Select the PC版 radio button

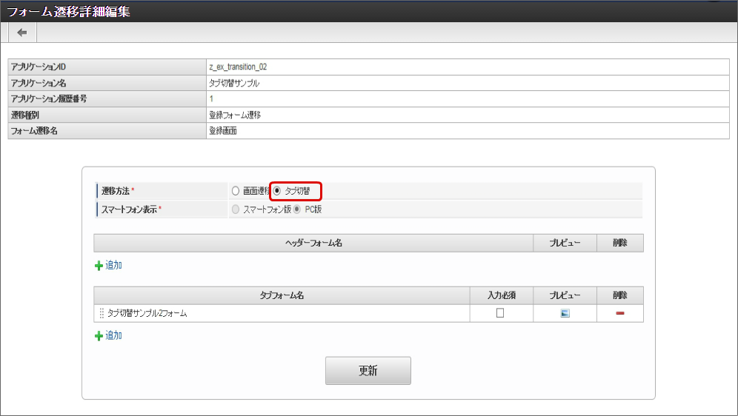(x=297, y=209)
